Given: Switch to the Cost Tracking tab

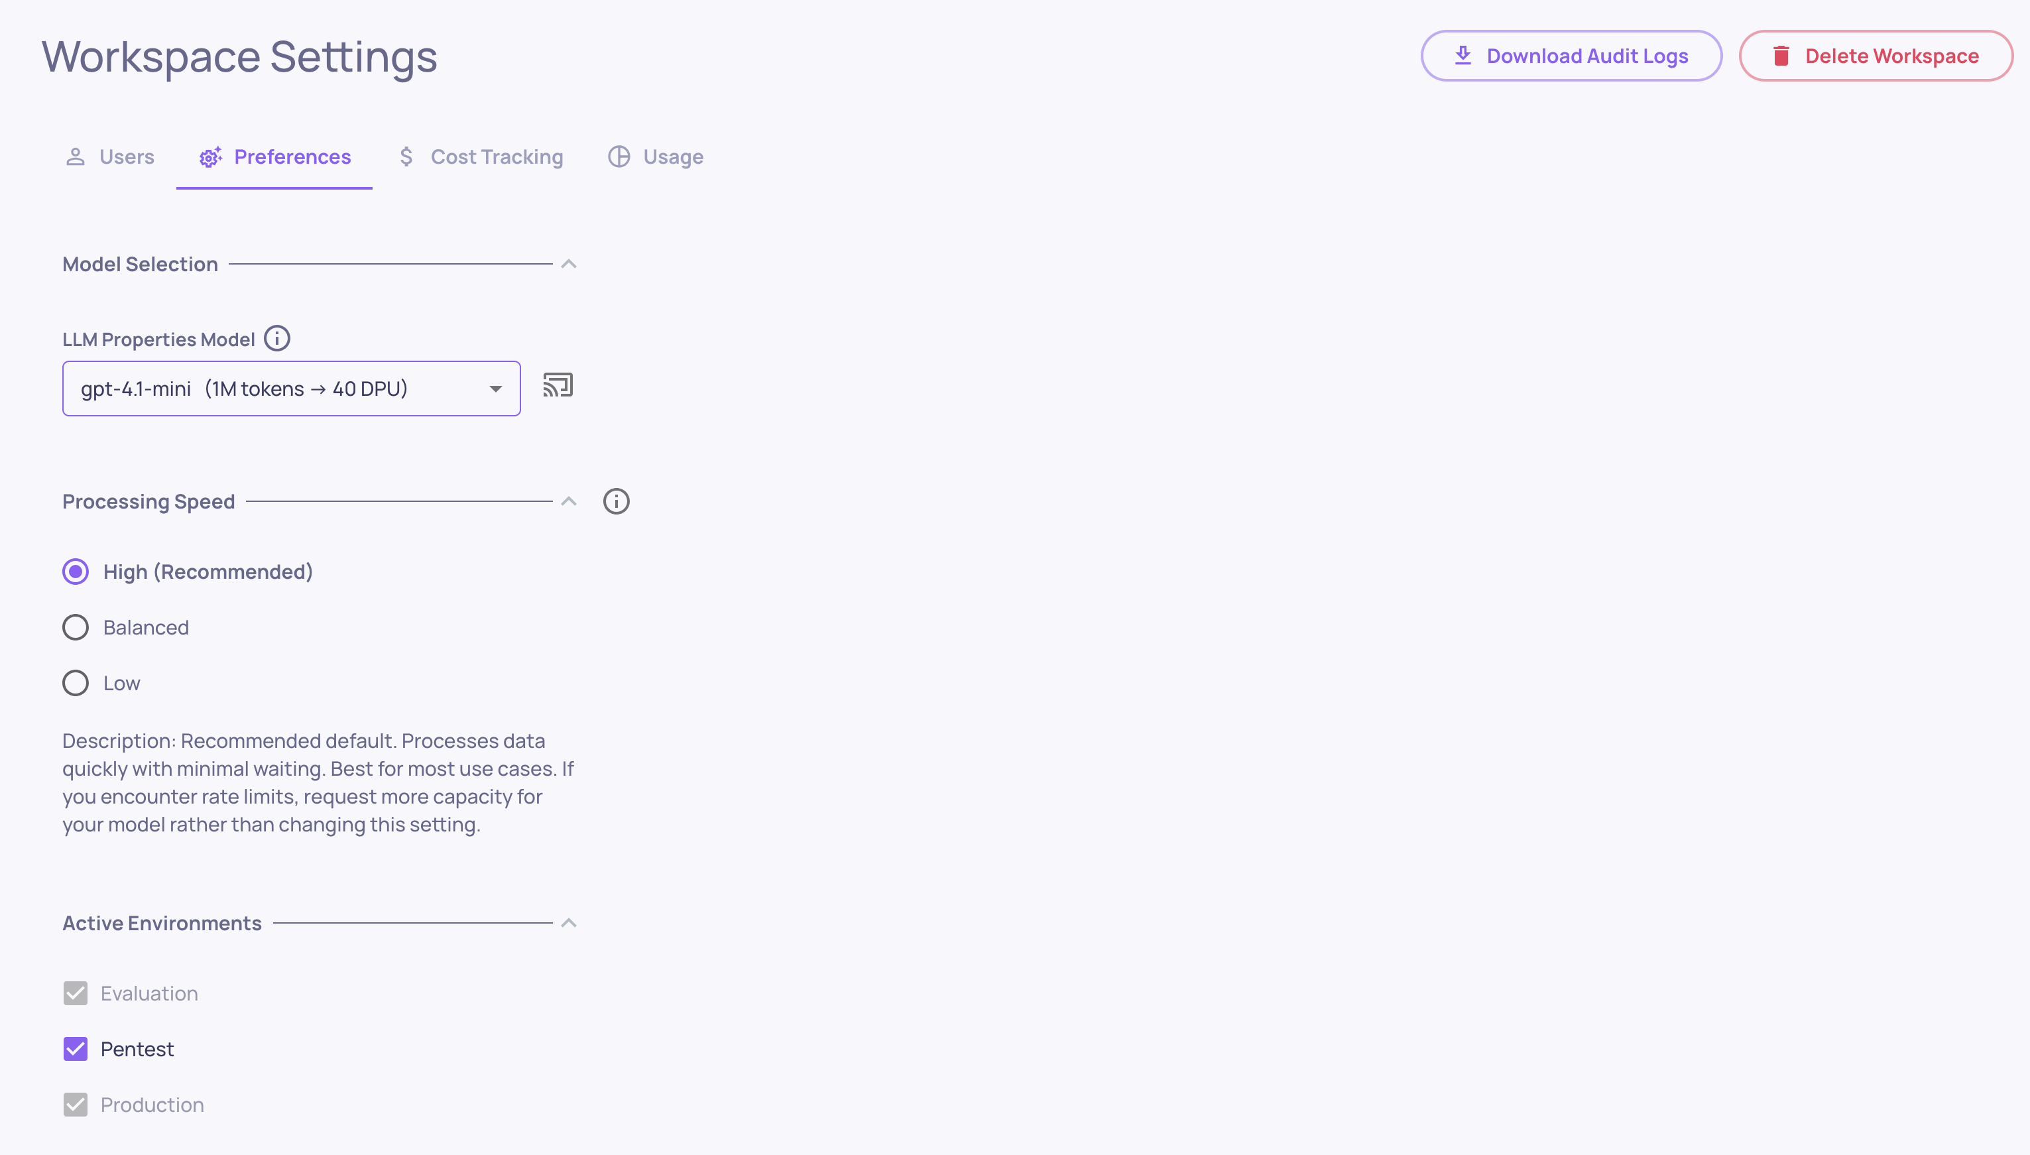Looking at the screenshot, I should click(497, 157).
